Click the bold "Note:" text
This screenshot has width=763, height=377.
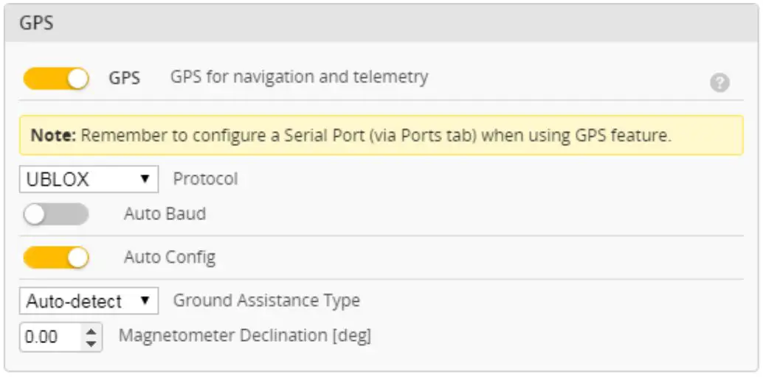click(53, 136)
